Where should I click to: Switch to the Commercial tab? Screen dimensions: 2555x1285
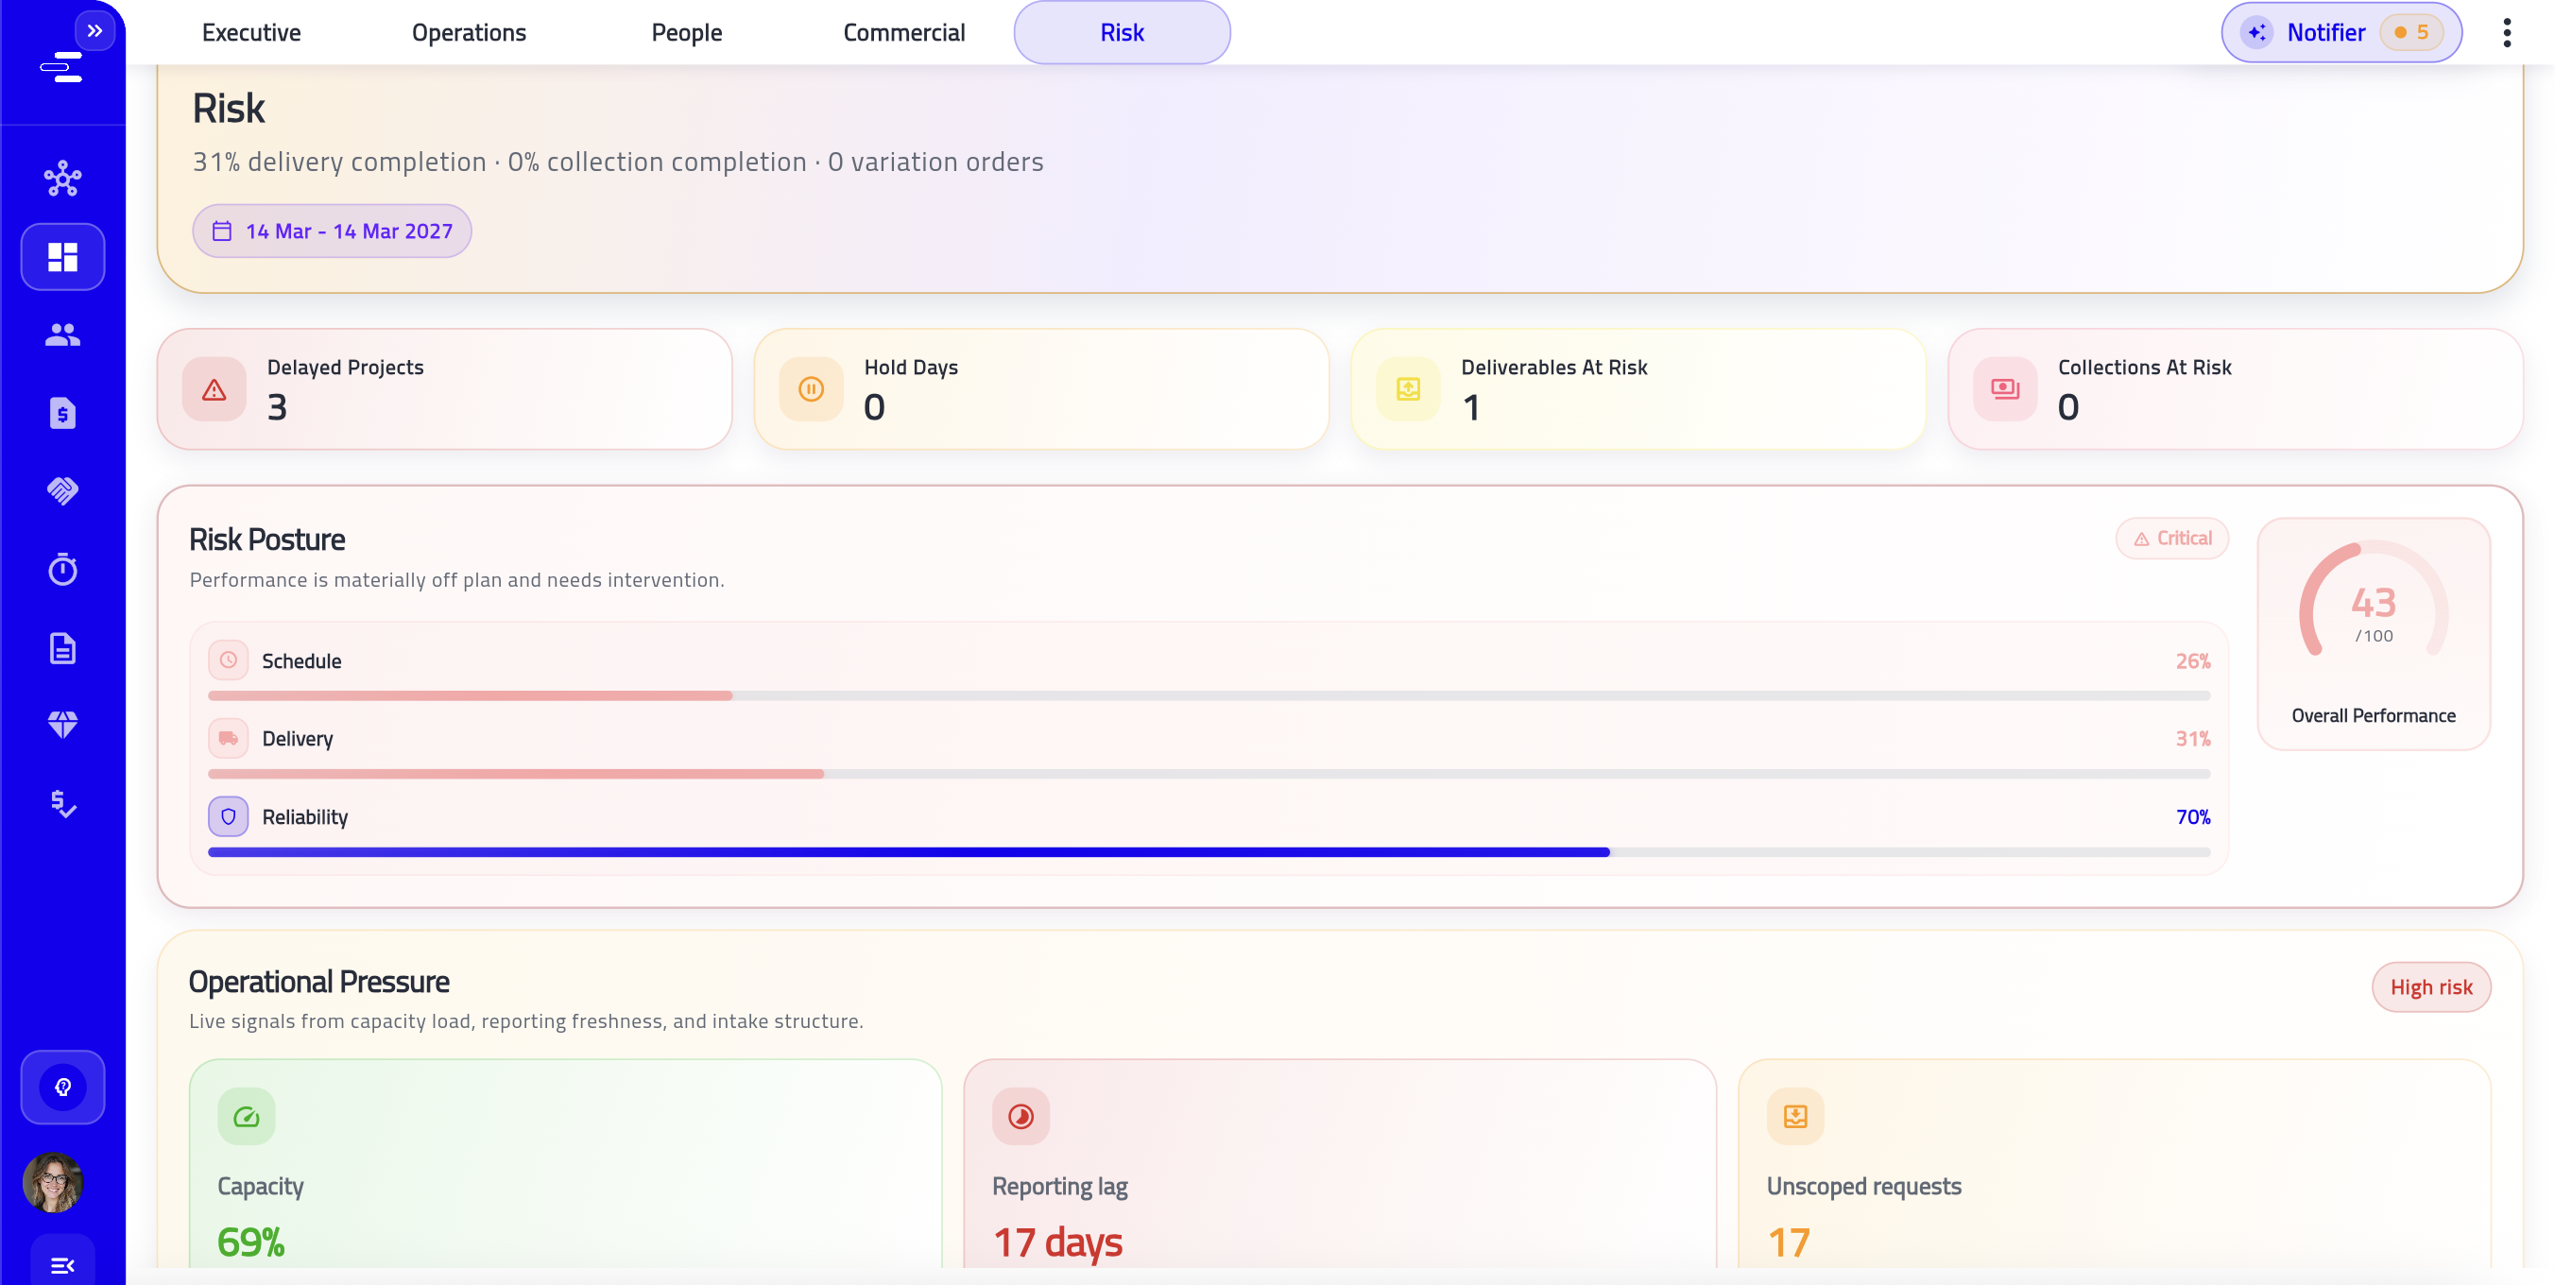tap(903, 32)
